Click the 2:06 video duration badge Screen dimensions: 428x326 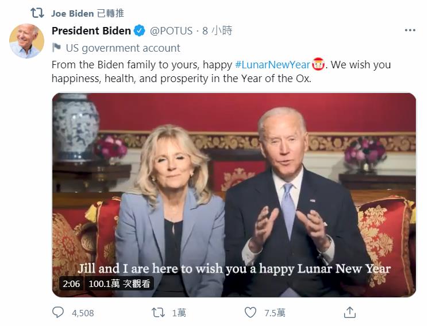point(71,284)
